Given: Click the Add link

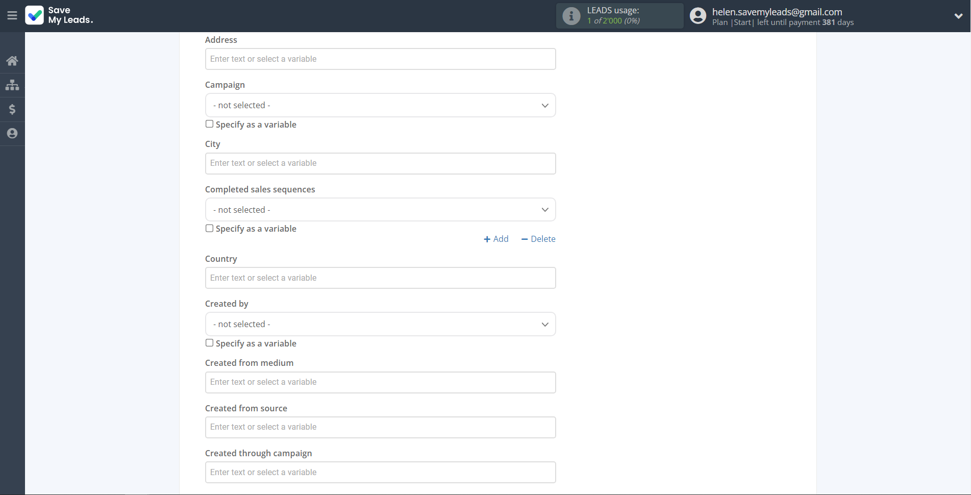Looking at the screenshot, I should point(496,239).
